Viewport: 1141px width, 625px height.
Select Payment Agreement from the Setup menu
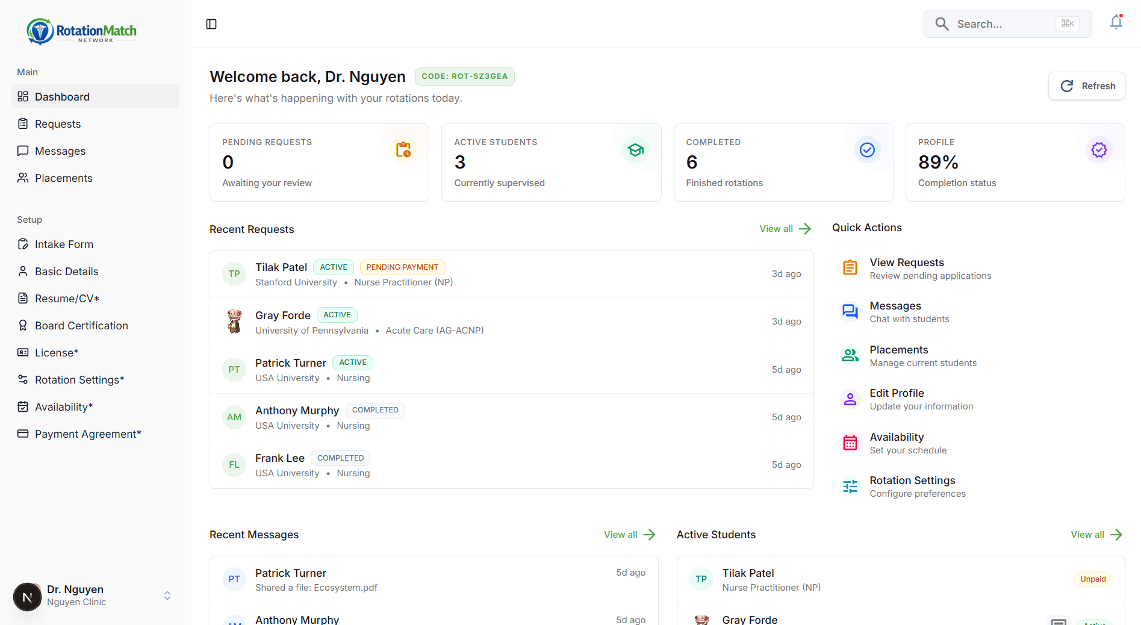(87, 434)
